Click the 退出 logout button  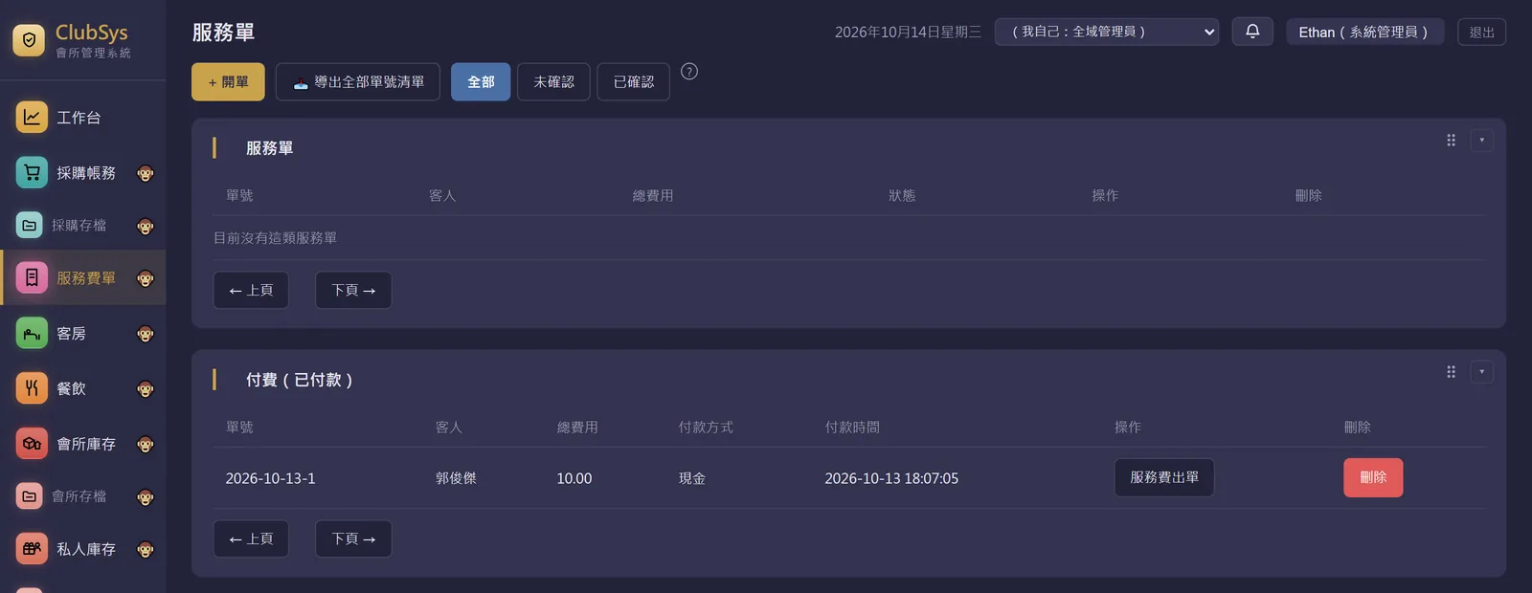click(x=1482, y=32)
